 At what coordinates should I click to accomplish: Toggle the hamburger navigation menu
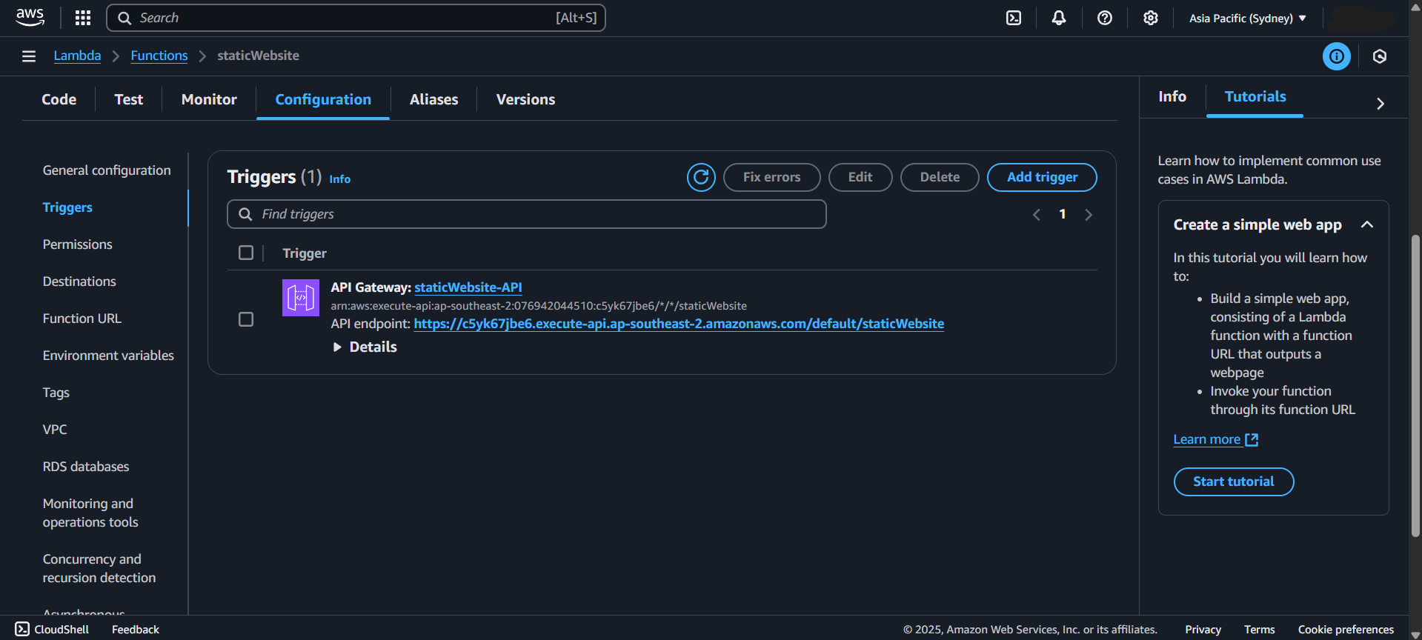[29, 56]
